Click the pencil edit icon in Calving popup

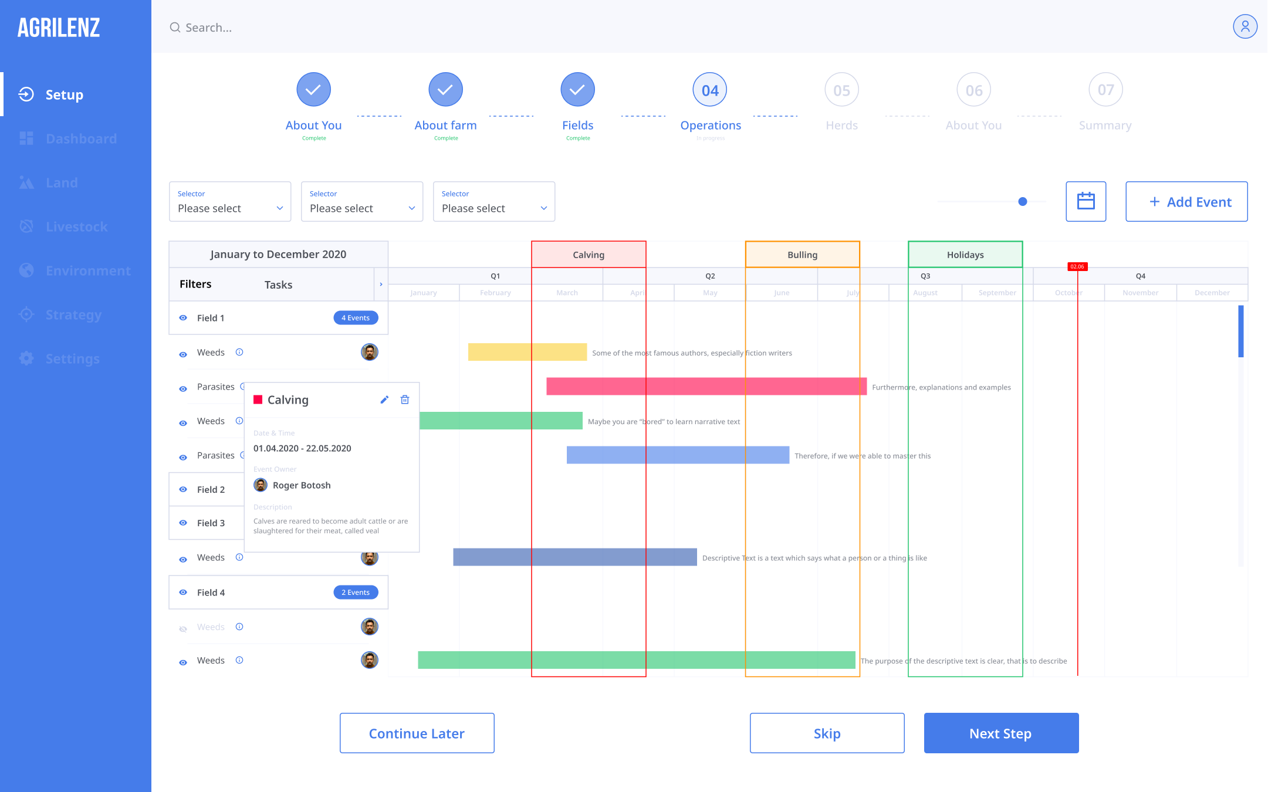tap(384, 400)
